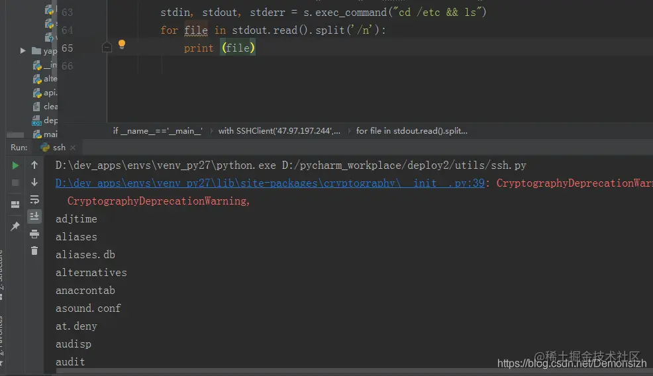Screen dimensions: 653x376
Task: Click breadcrumb for file in stdout.read().split...
Action: (412, 131)
